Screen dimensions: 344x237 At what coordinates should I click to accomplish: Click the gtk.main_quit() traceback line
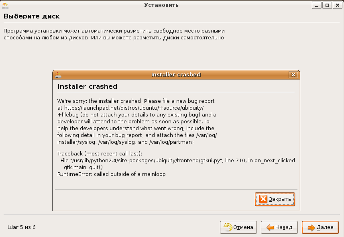pyautogui.click(x=83, y=168)
